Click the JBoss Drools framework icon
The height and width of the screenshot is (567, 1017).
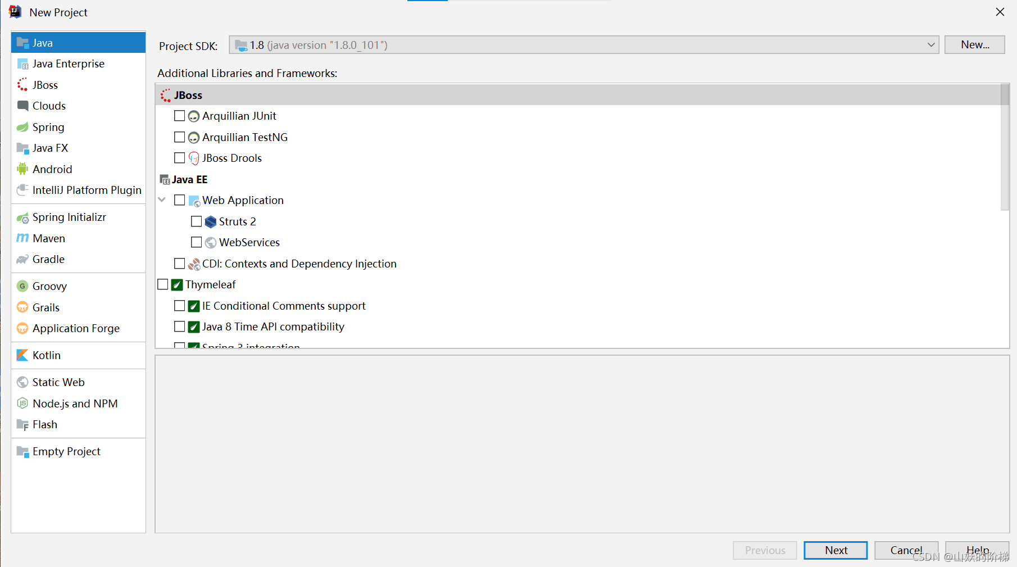point(194,158)
